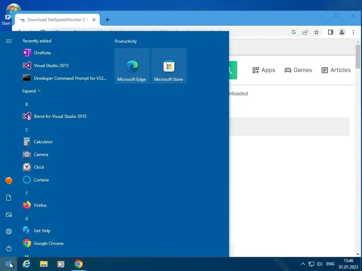This screenshot has width=362, height=271.
Task: Click the Chrome page vertical scrollbar thumb
Action: 358,56
